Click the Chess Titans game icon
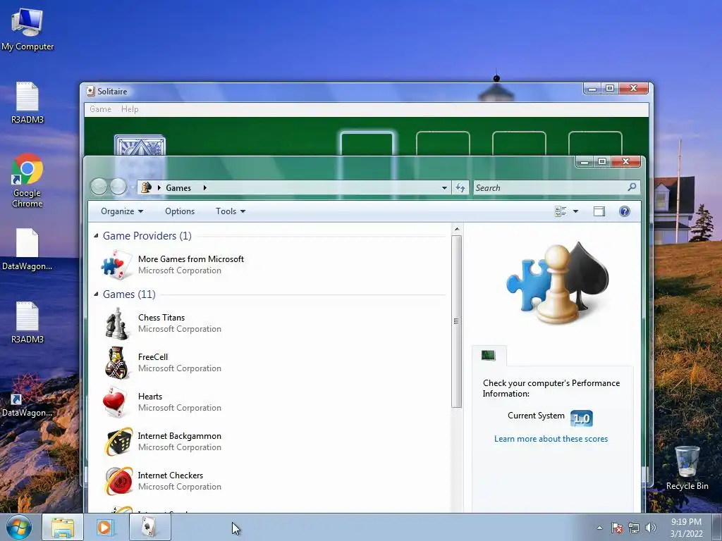Viewport: 722px width, 541px height. [x=116, y=323]
